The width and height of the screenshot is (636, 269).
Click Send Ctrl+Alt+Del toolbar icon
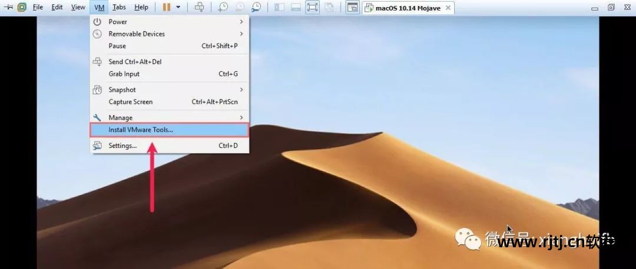tap(199, 7)
